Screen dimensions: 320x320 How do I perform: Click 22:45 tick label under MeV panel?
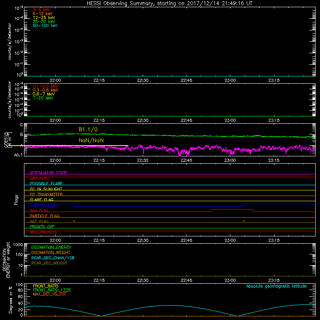(186, 120)
